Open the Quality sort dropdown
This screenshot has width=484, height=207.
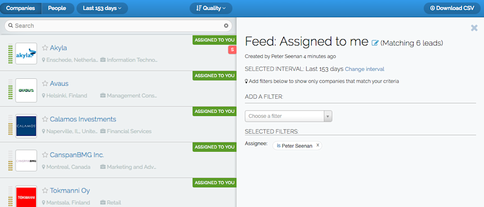tap(211, 9)
